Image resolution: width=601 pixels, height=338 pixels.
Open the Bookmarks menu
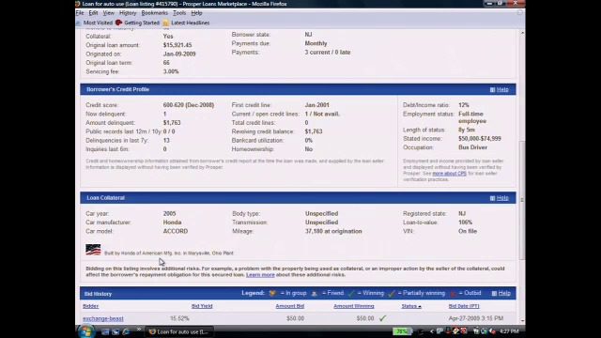coord(154,13)
